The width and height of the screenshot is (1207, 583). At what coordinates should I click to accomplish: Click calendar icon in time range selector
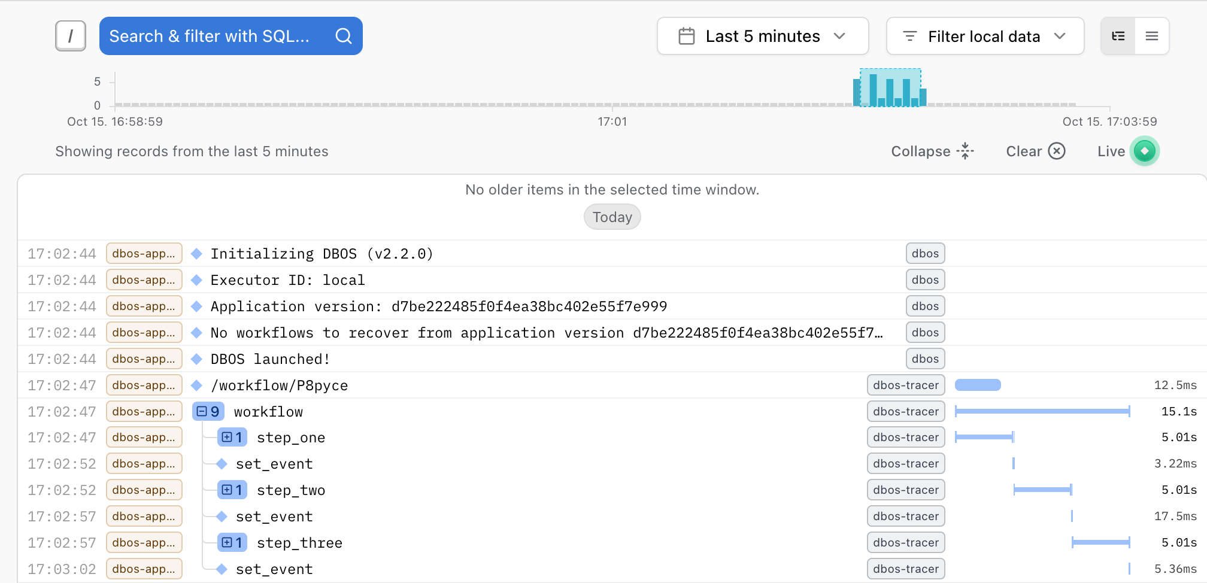[x=686, y=36]
